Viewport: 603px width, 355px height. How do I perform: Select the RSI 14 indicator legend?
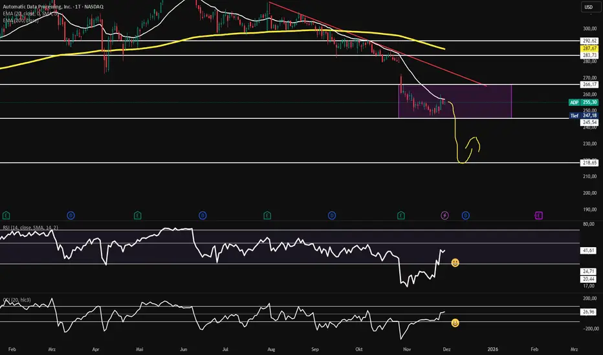point(30,228)
